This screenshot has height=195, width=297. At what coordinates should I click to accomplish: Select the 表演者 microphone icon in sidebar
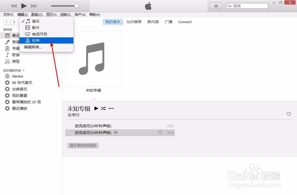pos(7,42)
